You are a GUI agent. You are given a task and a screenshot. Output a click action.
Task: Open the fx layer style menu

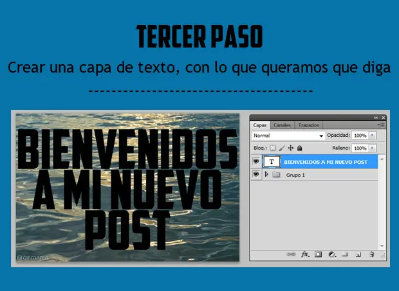305,254
